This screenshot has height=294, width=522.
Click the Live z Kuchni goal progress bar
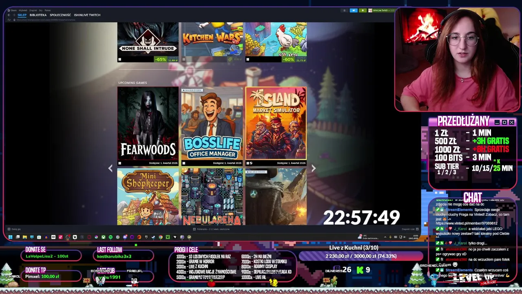coord(361,256)
